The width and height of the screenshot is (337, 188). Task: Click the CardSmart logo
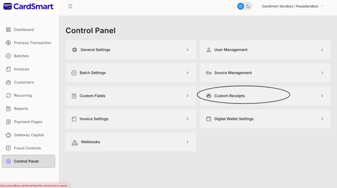[x=28, y=7]
